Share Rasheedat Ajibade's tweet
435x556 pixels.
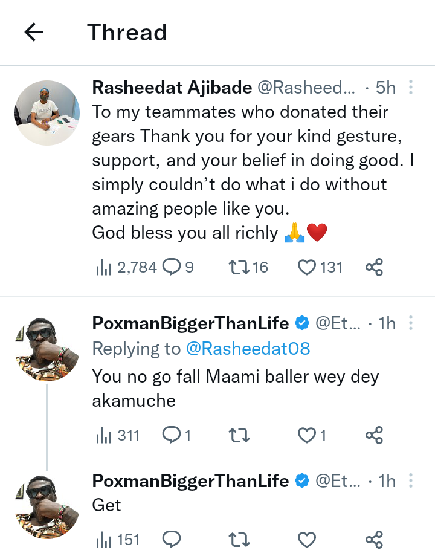tap(375, 267)
